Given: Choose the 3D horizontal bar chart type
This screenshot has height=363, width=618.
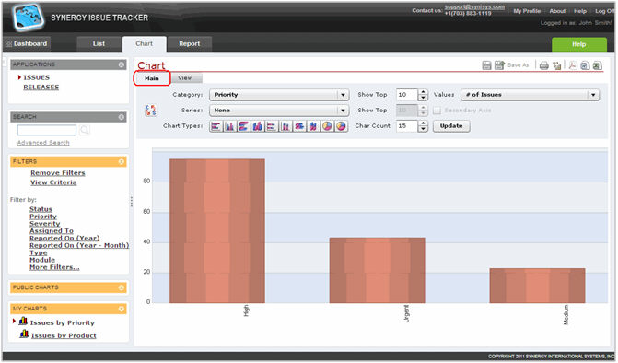Looking at the screenshot, I should tap(243, 126).
